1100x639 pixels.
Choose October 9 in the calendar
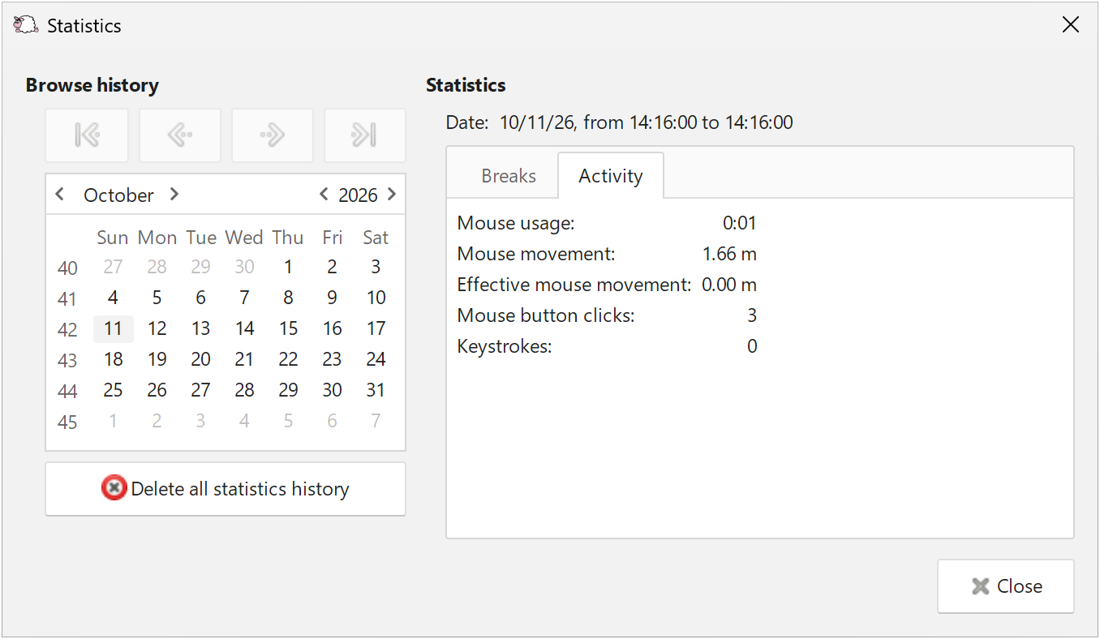332,298
